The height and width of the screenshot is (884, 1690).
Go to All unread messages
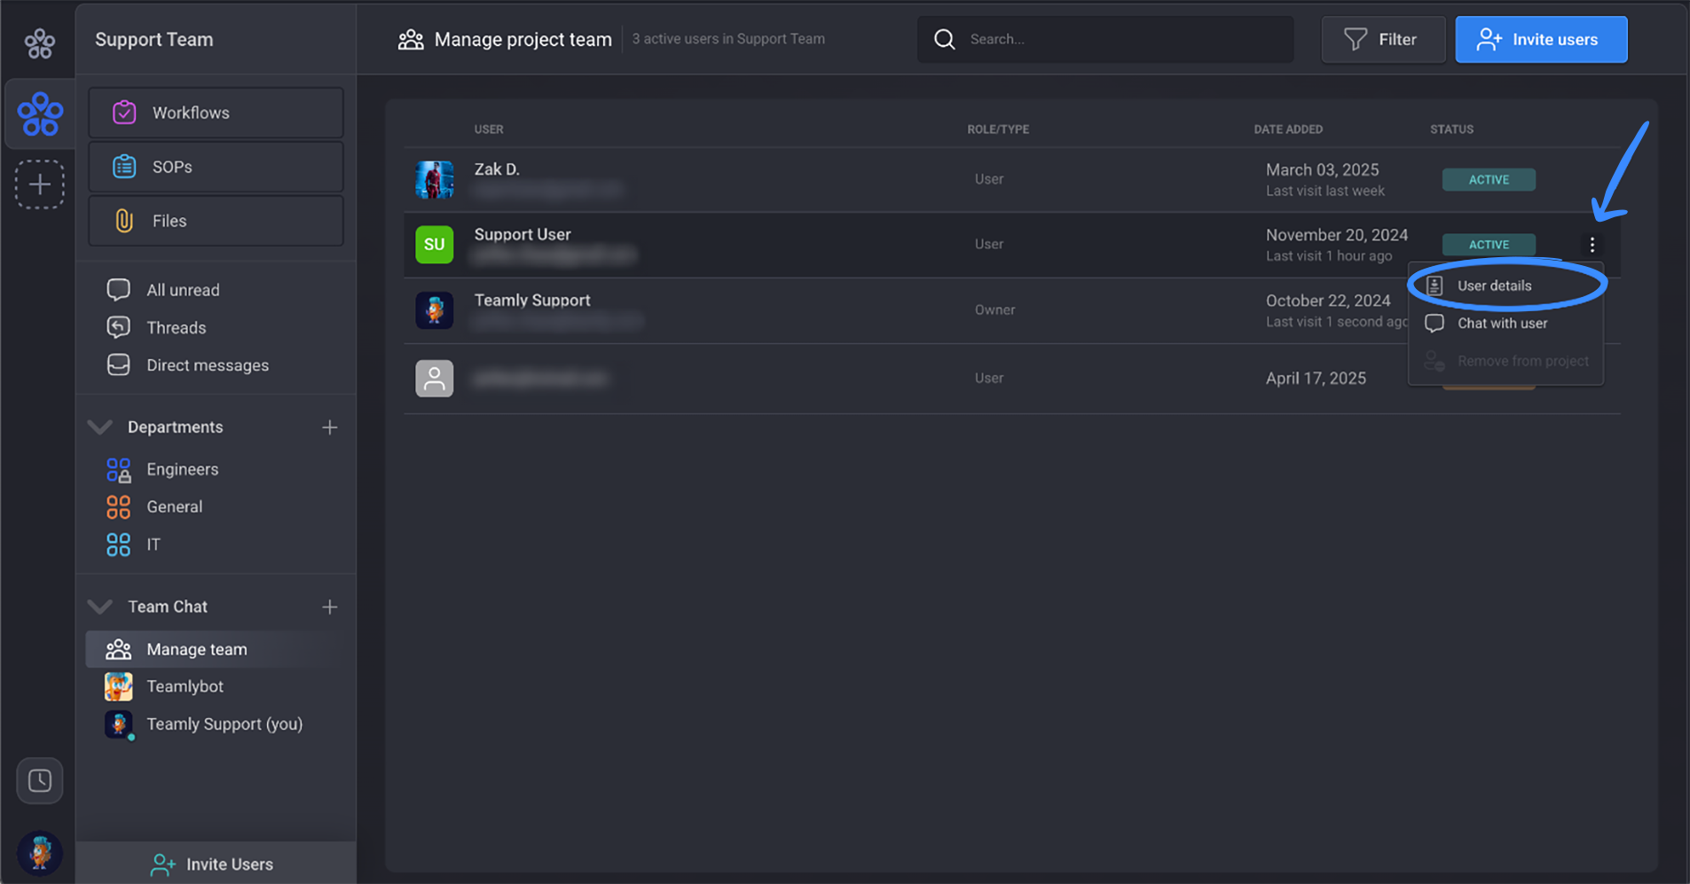point(183,290)
